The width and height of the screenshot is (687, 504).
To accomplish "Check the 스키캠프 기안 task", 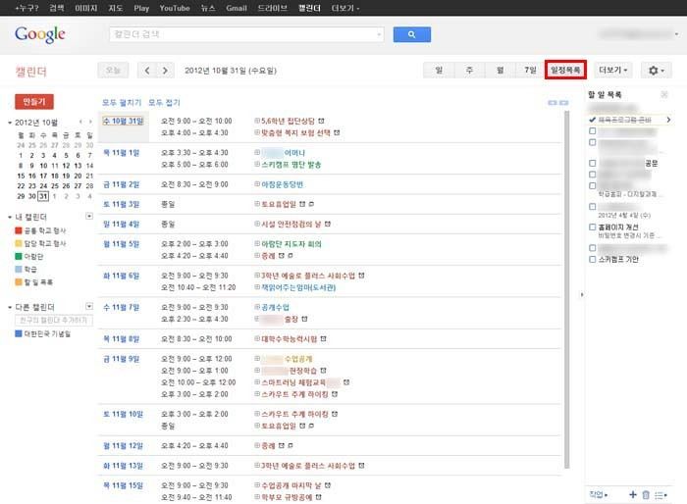I will pyautogui.click(x=593, y=259).
